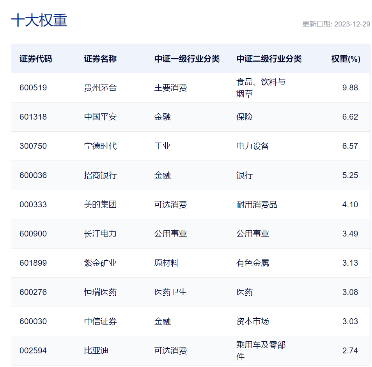Select the 乘用车及零部件 industry cell
Viewport: 372px width, 367px height.
click(x=260, y=351)
